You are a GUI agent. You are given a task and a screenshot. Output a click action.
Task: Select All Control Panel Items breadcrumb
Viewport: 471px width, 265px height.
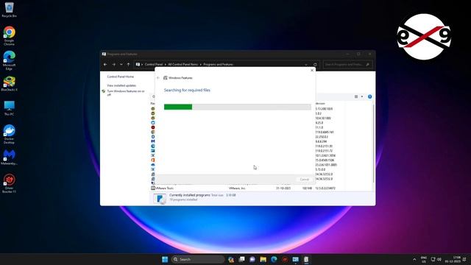(183, 64)
